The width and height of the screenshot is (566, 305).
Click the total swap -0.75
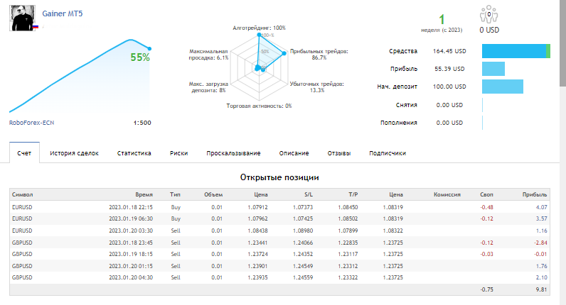click(x=486, y=289)
